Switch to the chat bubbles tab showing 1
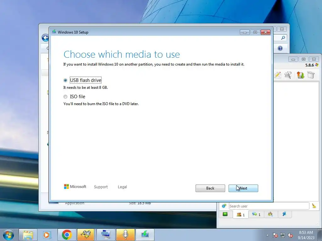The height and width of the screenshot is (241, 322). pyautogui.click(x=256, y=214)
